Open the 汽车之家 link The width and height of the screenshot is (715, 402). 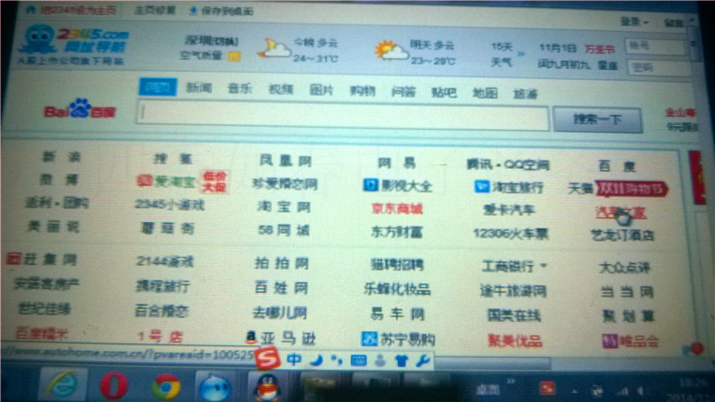pos(621,213)
